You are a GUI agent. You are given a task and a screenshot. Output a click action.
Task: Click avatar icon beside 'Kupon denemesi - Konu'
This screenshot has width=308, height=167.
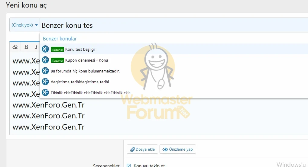point(45,60)
